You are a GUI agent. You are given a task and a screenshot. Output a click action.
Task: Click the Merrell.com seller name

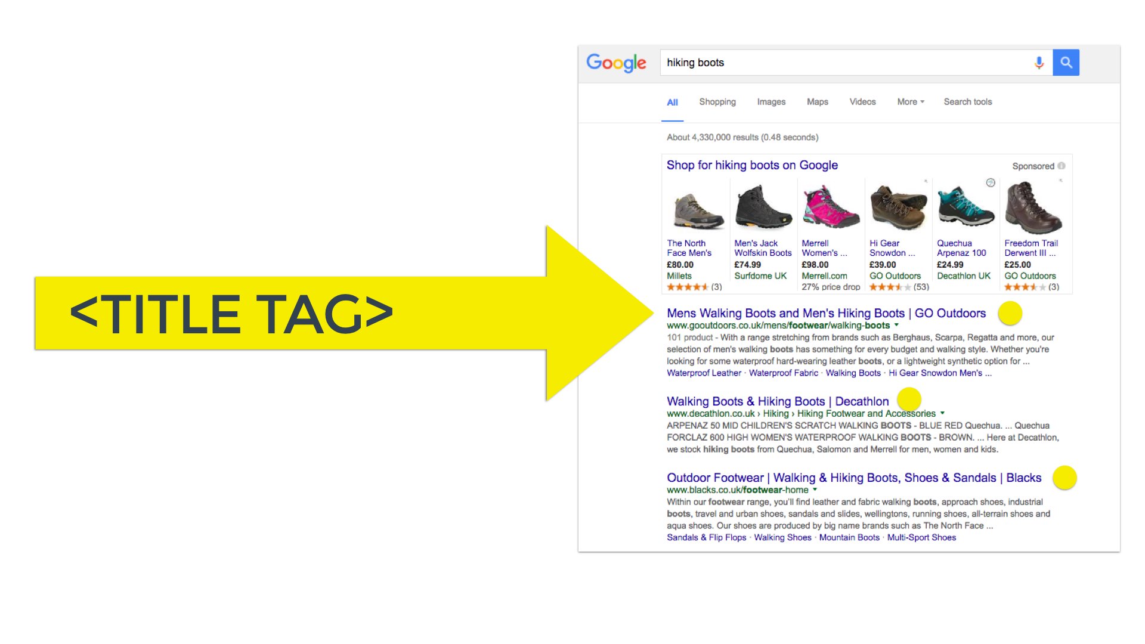pos(824,276)
